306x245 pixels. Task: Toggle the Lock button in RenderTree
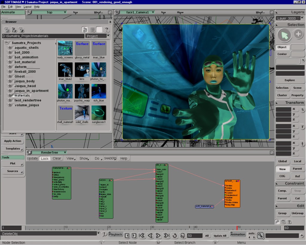point(45,159)
